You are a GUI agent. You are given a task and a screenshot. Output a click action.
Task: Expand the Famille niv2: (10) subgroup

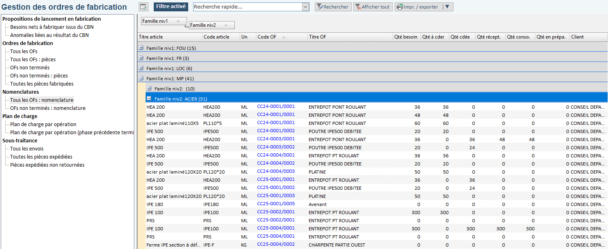[x=149, y=88]
